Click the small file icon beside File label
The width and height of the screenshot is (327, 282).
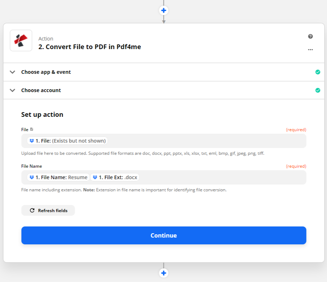(32, 129)
